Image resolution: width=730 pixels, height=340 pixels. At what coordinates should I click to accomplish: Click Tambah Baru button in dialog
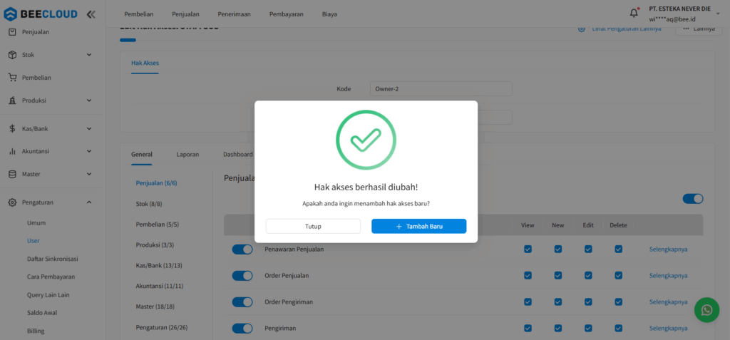click(x=418, y=226)
